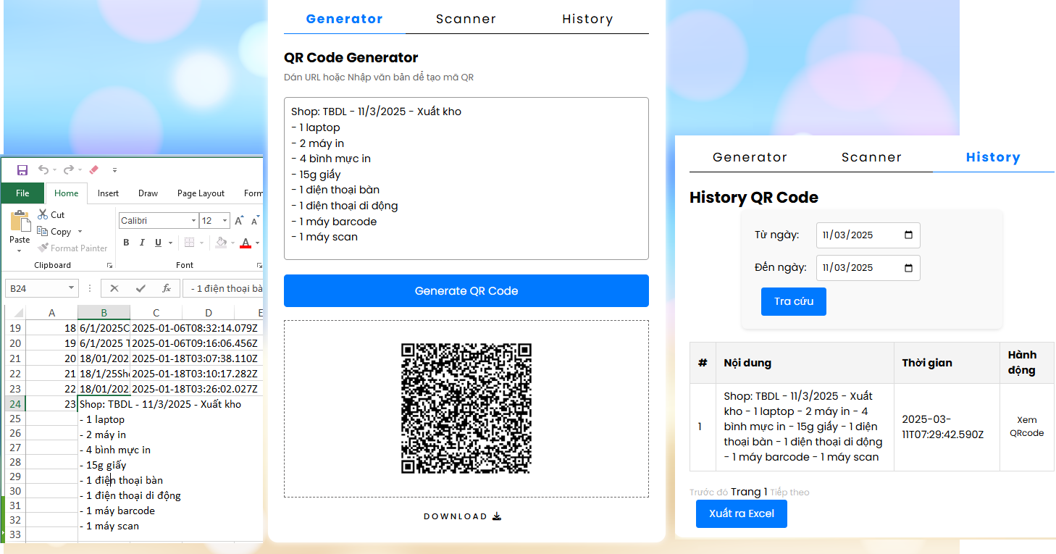
Task: Switch to the Draw ribbon tab
Action: [x=148, y=193]
